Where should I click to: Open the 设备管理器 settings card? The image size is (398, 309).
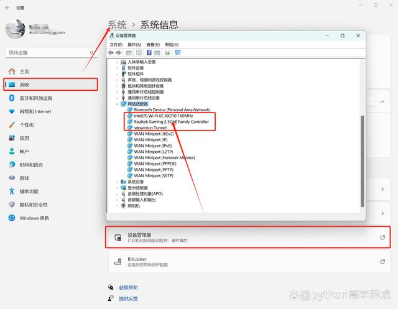pyautogui.click(x=248, y=238)
